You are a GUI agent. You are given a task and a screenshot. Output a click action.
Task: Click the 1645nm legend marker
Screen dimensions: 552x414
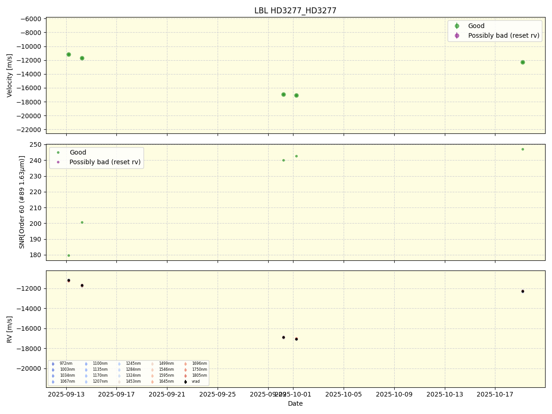click(x=152, y=382)
